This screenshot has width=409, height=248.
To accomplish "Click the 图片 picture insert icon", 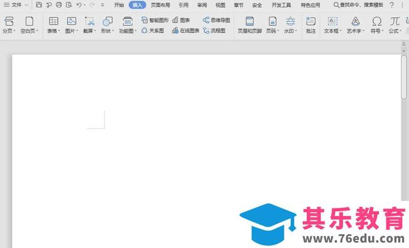I will (x=71, y=25).
